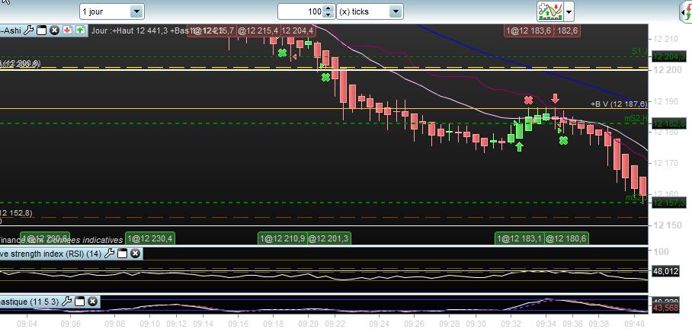692x329 pixels.
Task: Click the 'S1 J' pivot label
Action: (639, 51)
